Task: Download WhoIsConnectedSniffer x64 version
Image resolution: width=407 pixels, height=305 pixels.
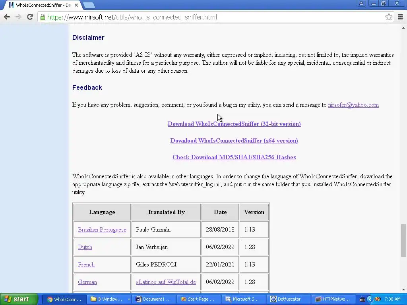Action: [234, 141]
